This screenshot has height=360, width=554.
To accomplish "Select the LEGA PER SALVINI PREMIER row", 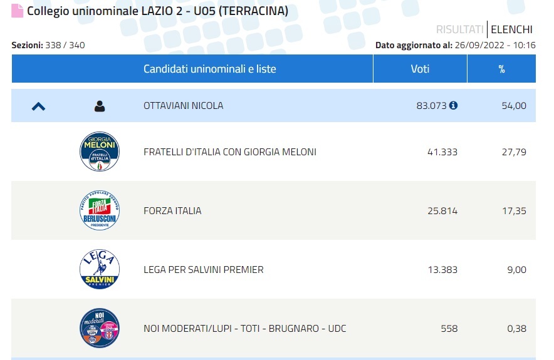I will click(273, 269).
